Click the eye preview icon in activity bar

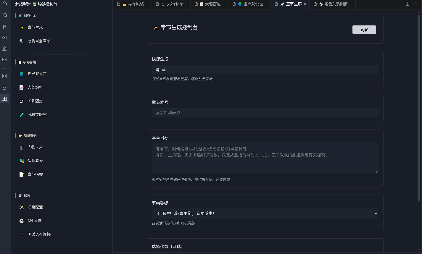point(4,38)
